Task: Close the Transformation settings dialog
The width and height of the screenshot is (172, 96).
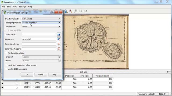Action: tap(59, 12)
